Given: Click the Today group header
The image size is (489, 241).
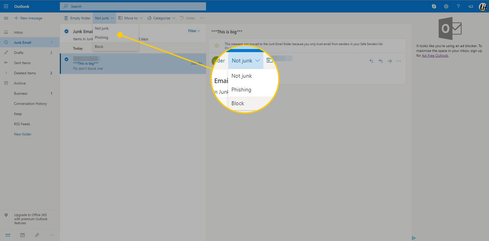Looking at the screenshot, I should tap(78, 48).
